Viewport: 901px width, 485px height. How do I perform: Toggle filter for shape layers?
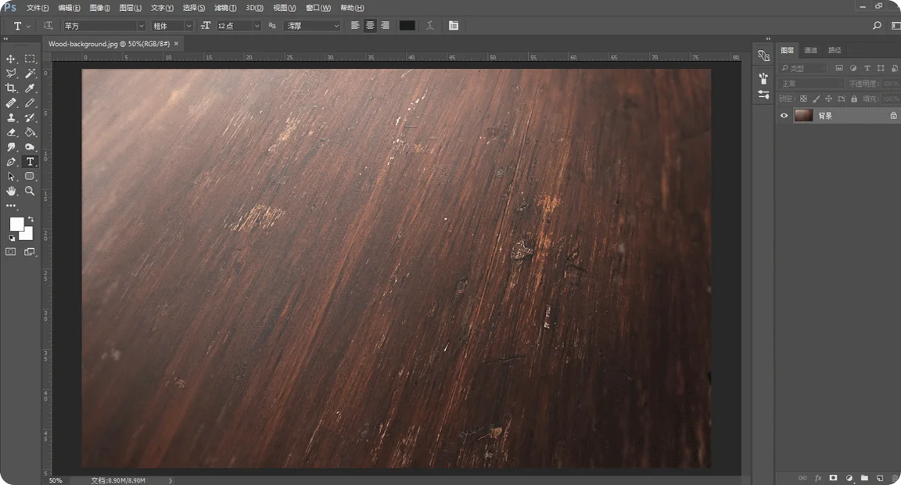click(881, 68)
